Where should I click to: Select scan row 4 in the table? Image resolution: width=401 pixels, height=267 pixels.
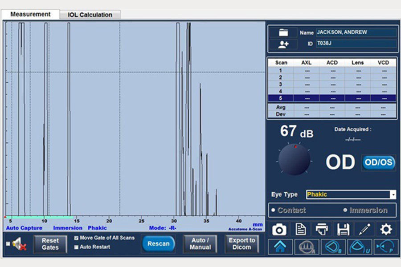pos(332,91)
